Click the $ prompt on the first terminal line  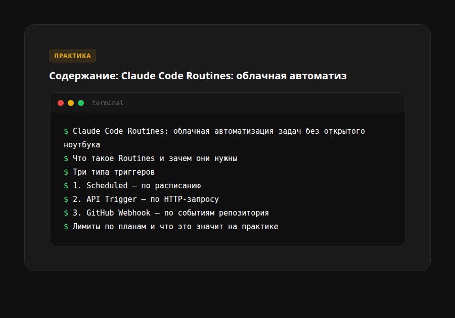pos(66,131)
